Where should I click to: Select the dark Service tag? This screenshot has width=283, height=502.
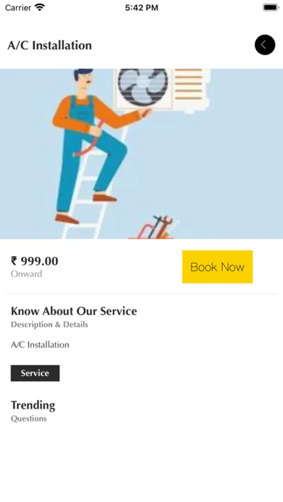[35, 373]
